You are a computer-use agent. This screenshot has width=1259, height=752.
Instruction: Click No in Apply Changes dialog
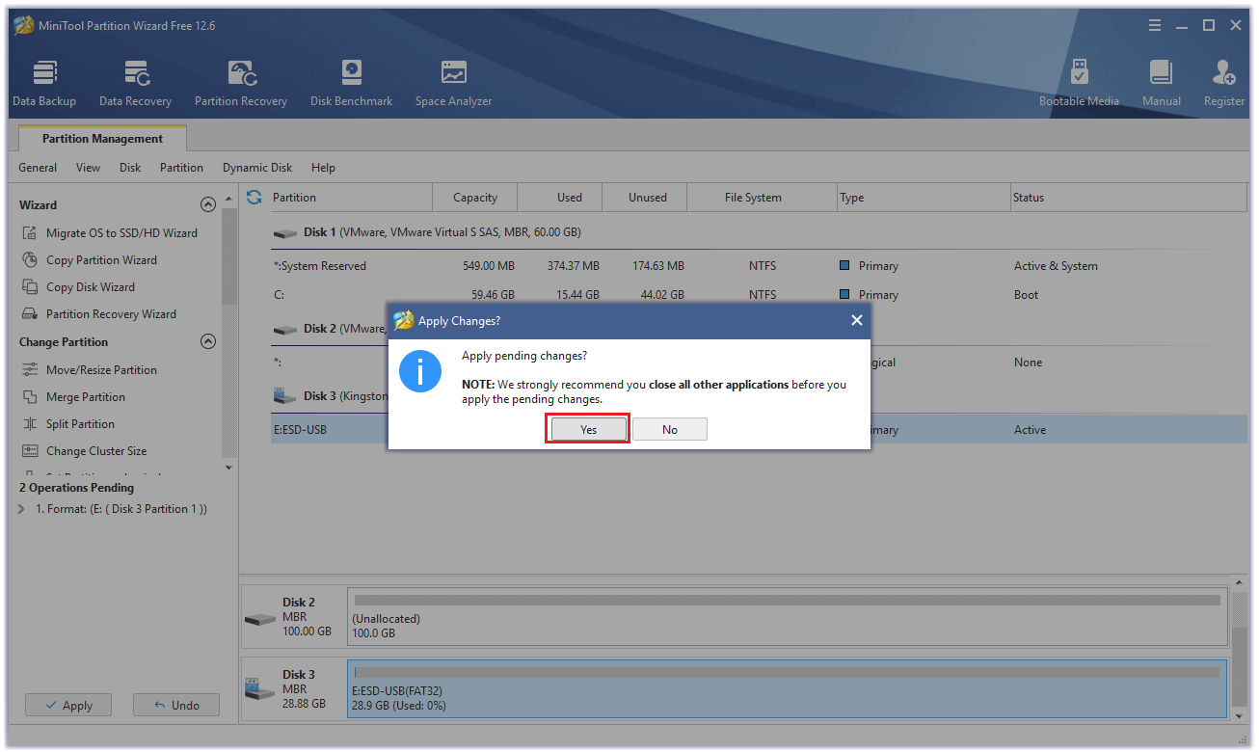pyautogui.click(x=670, y=430)
